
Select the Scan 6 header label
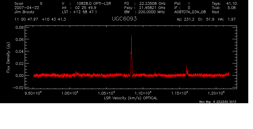click(28, 3)
